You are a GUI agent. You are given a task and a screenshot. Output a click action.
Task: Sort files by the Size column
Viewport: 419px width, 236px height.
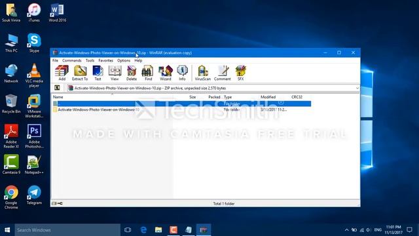[192, 97]
